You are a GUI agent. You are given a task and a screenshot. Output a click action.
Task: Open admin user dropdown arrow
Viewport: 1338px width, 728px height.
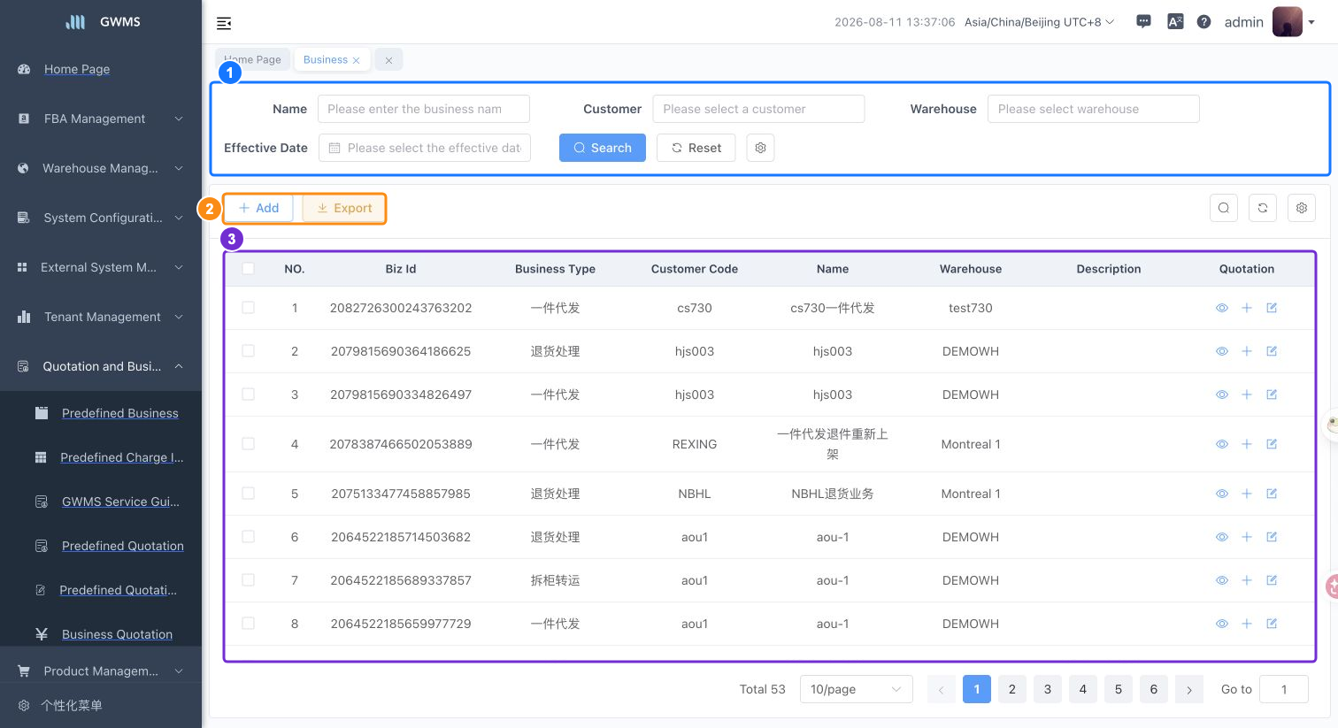1311,23
